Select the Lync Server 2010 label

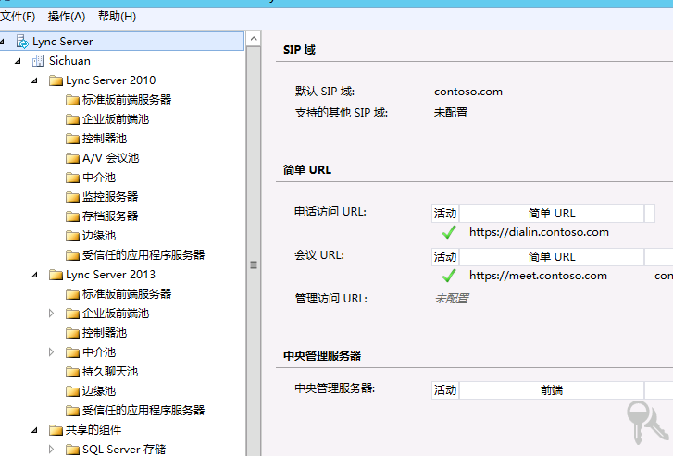pyautogui.click(x=110, y=80)
